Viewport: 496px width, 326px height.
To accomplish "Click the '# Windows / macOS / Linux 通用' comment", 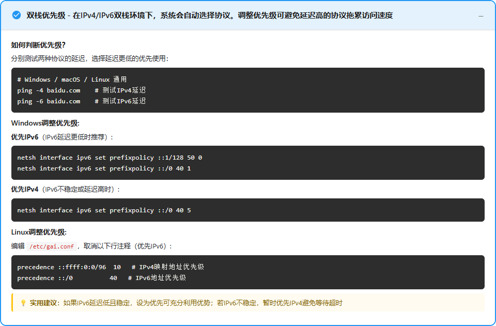I will (x=72, y=80).
